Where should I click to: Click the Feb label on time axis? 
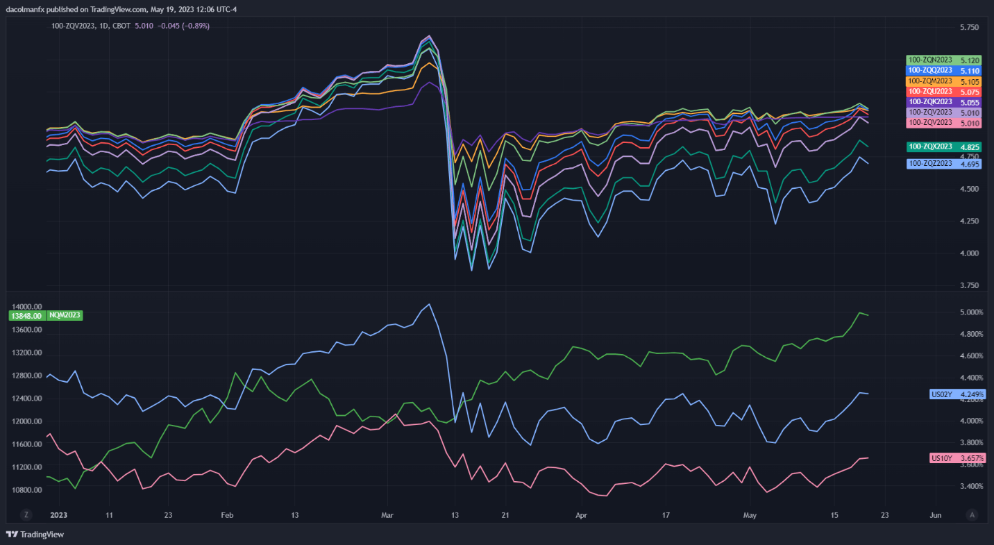coord(227,516)
